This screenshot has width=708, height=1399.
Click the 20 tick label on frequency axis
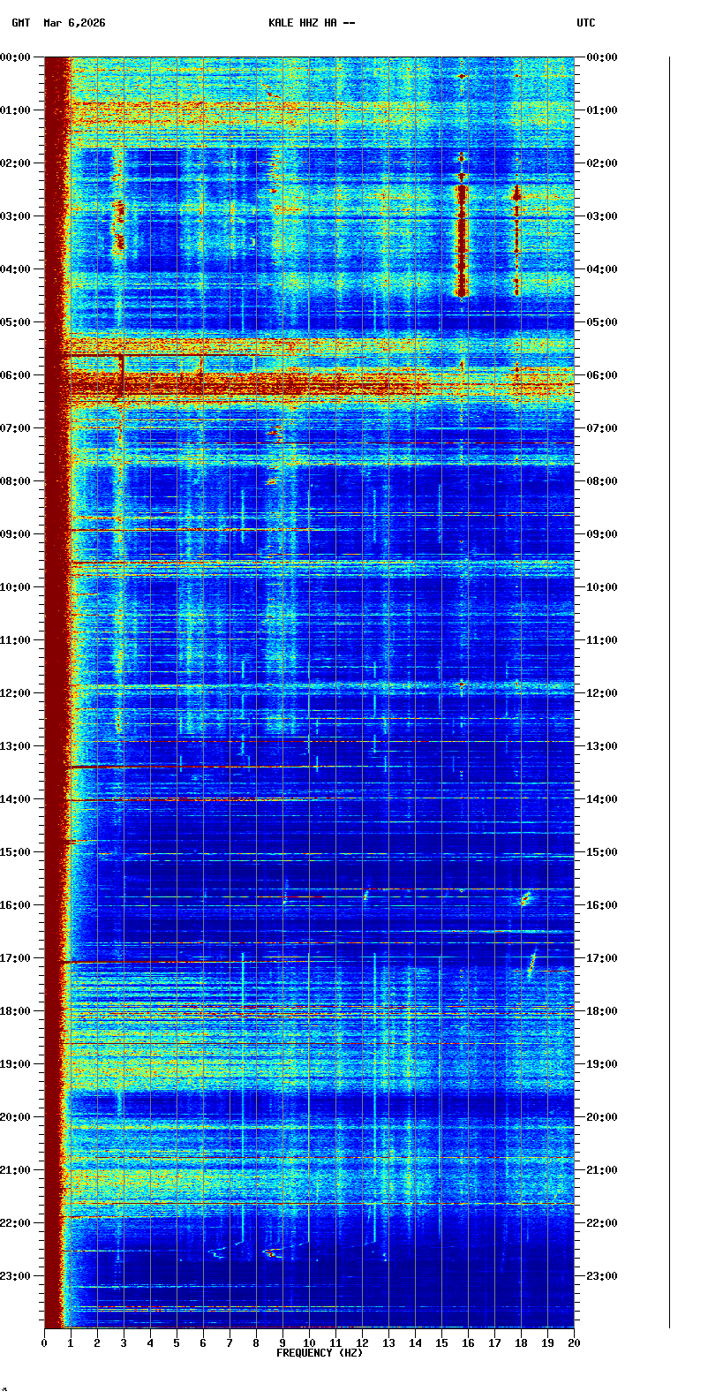coord(574,1343)
